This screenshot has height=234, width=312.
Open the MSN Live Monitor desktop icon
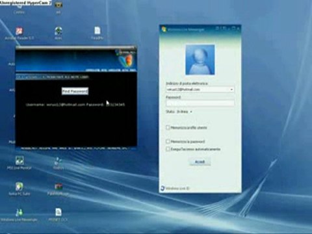pyautogui.click(x=19, y=161)
